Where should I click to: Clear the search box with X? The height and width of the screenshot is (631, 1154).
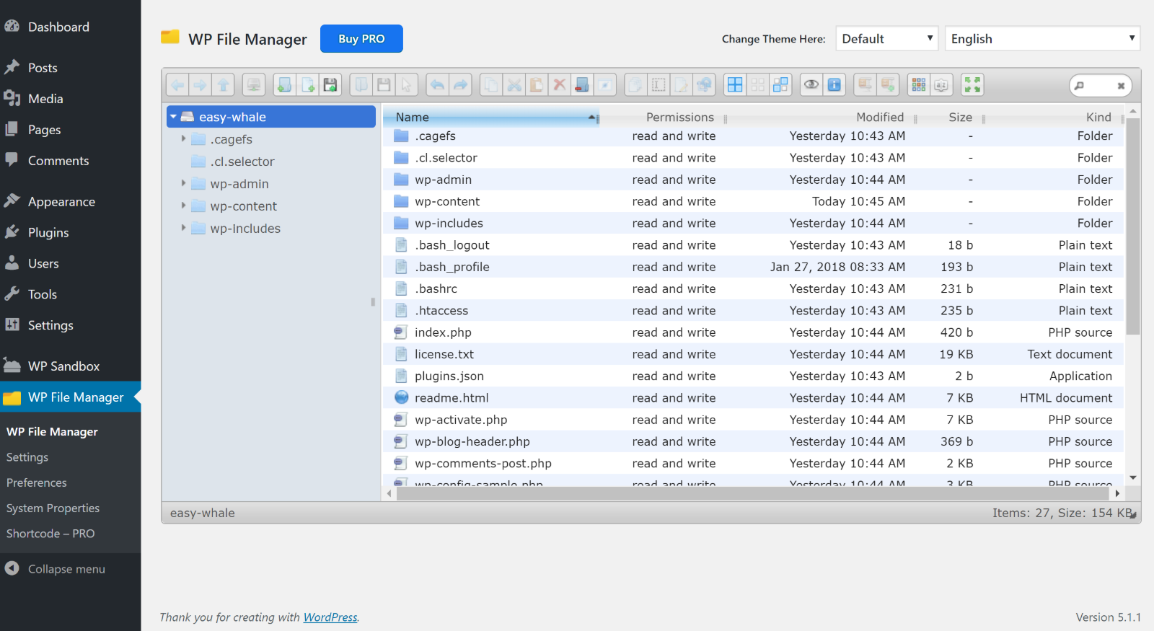1121,86
